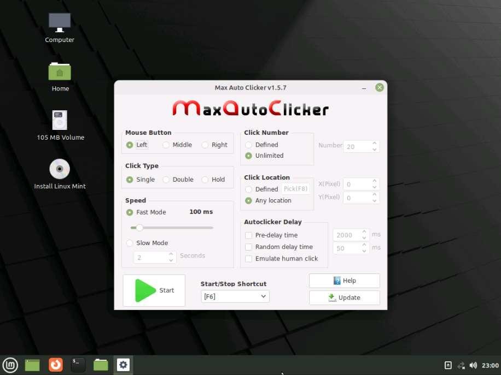
Task: Select Double click type
Action: tap(166, 179)
